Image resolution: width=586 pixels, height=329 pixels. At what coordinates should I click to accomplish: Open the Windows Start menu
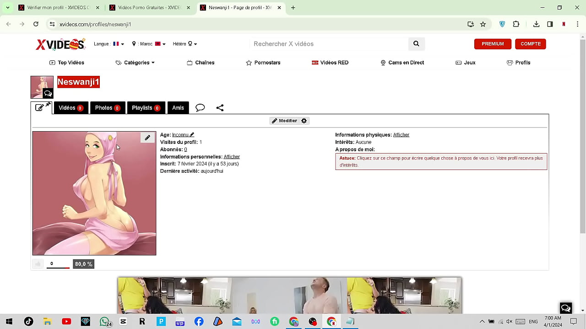[9, 322]
